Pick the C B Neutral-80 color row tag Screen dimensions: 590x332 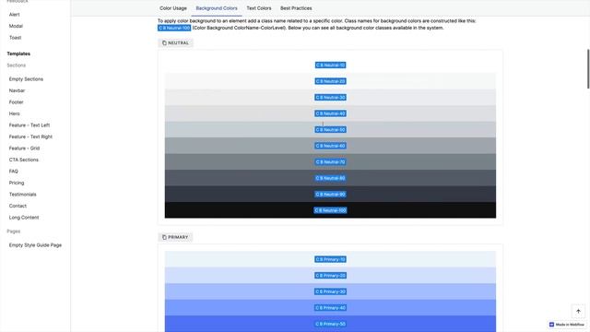pos(330,178)
